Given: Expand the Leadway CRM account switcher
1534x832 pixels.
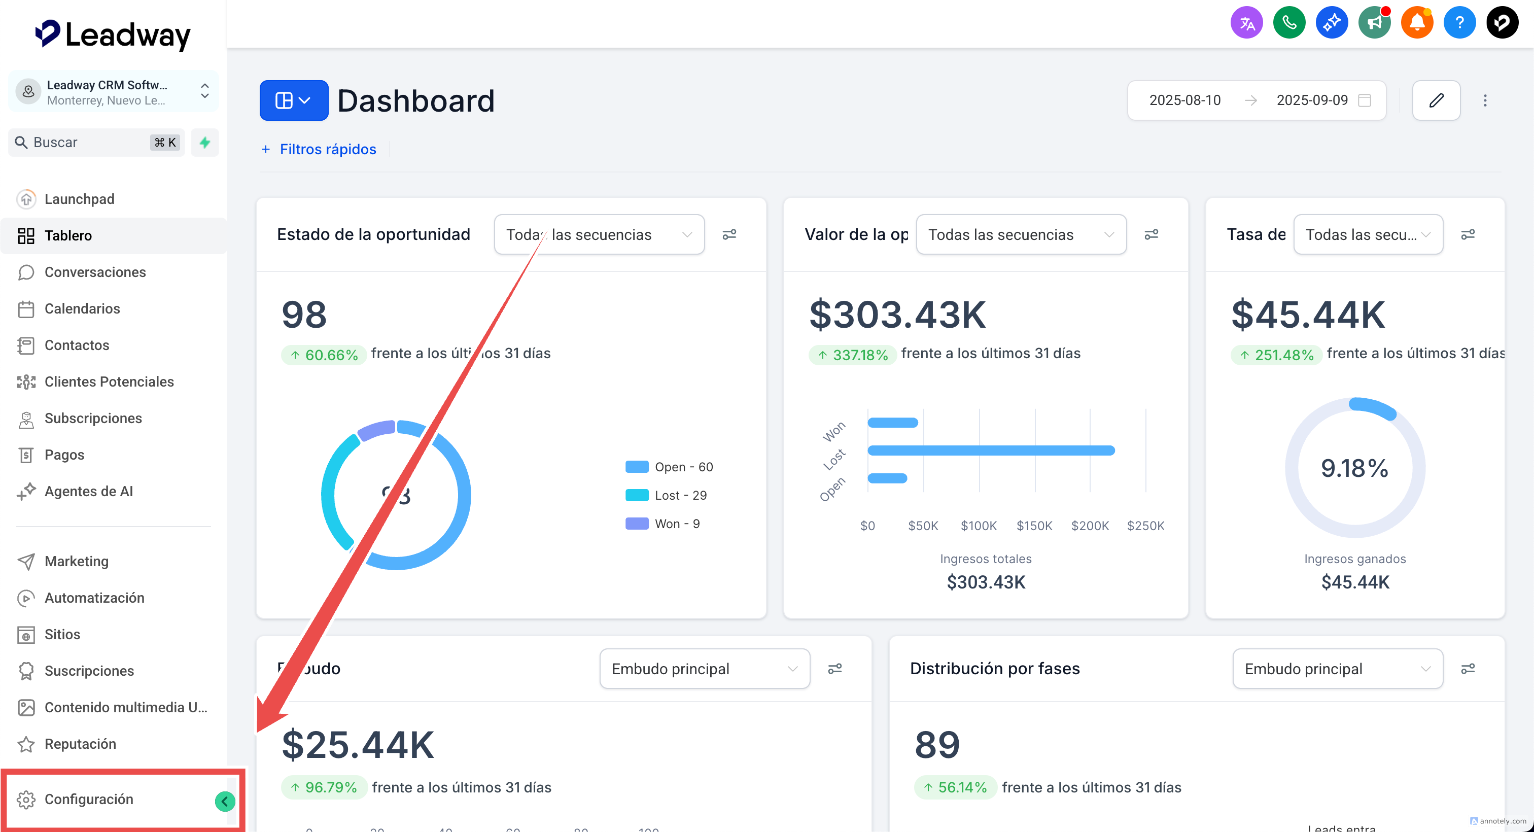Looking at the screenshot, I should (113, 92).
